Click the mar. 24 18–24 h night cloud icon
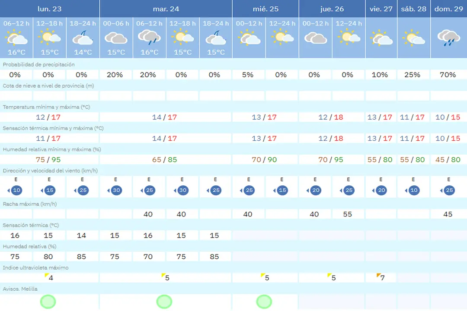 pos(216,38)
